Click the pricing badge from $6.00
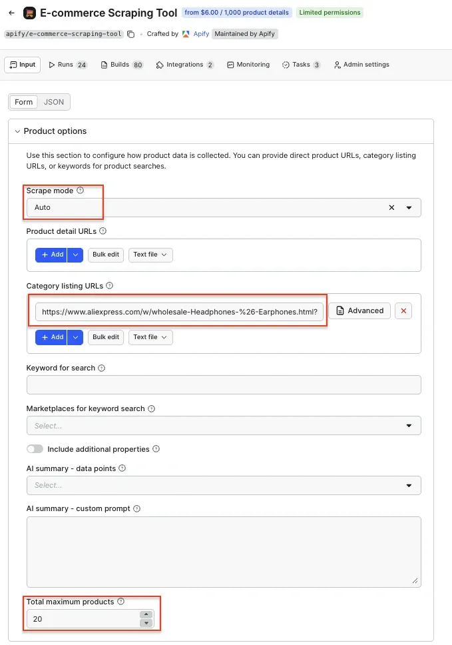 (x=237, y=13)
